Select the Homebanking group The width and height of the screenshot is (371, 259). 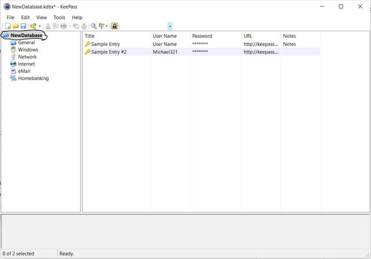click(34, 78)
